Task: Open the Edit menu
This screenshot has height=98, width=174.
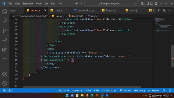Action: [17, 4]
